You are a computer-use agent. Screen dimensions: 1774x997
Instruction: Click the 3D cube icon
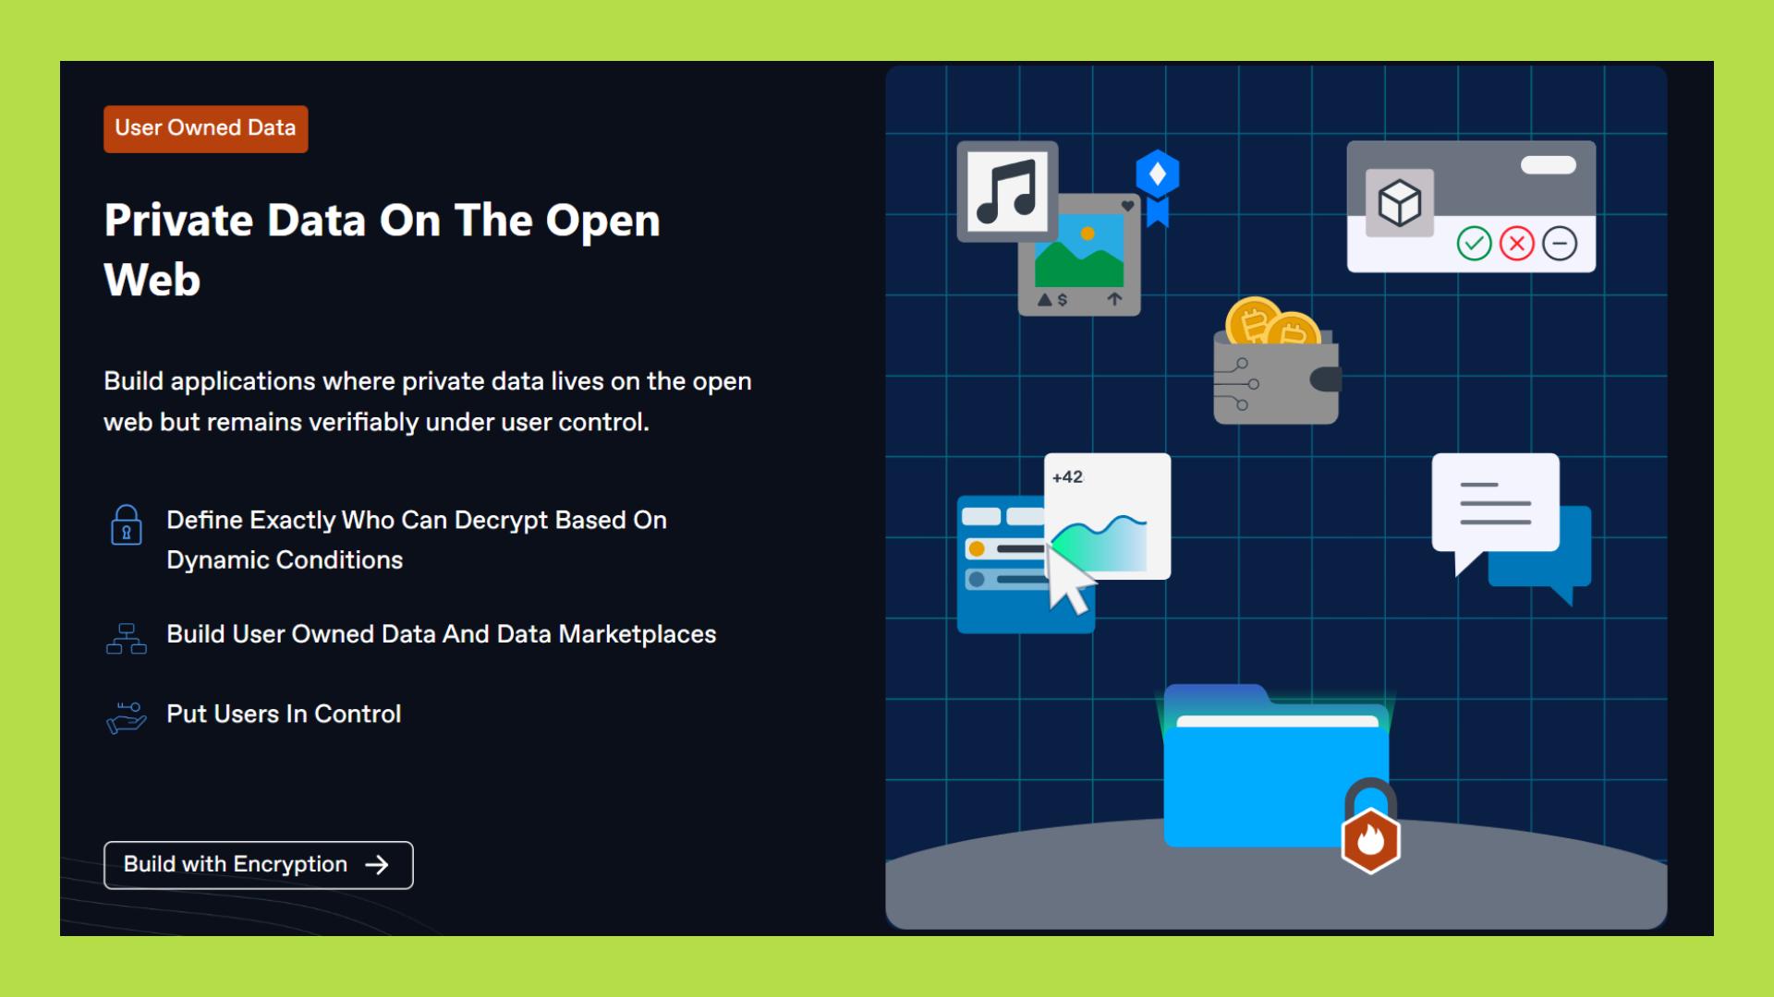pyautogui.click(x=1399, y=203)
